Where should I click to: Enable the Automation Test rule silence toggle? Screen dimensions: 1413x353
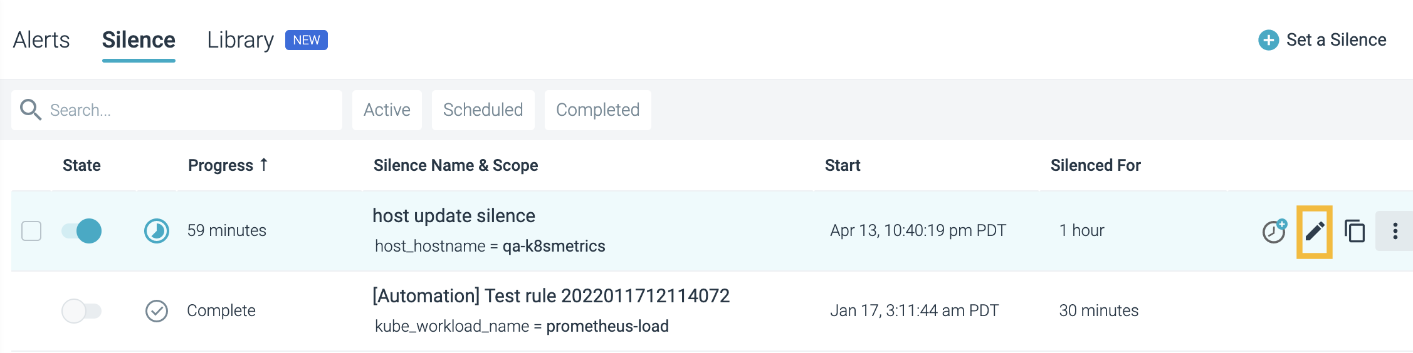81,310
